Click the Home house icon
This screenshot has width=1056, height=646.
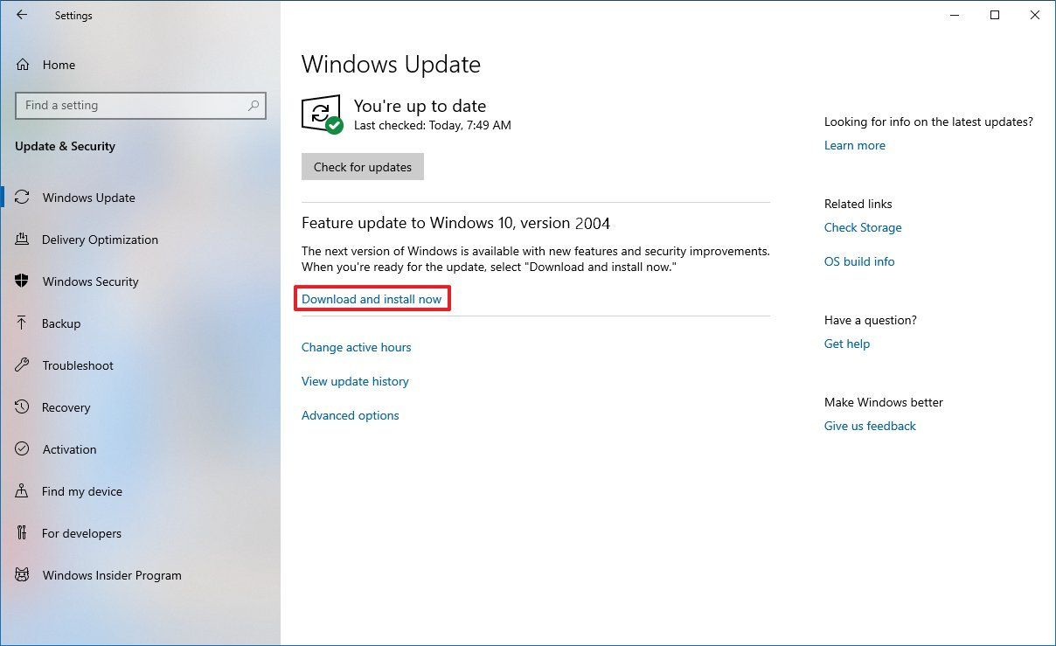coord(24,65)
